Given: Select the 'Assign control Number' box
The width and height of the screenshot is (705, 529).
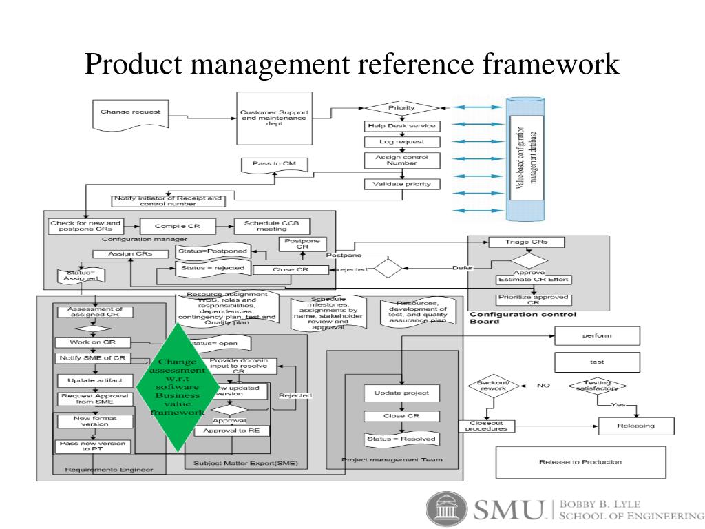Looking at the screenshot, I should pyautogui.click(x=401, y=160).
